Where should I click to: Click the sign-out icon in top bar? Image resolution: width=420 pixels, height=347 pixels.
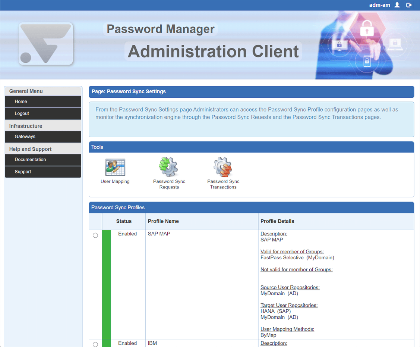409,5
